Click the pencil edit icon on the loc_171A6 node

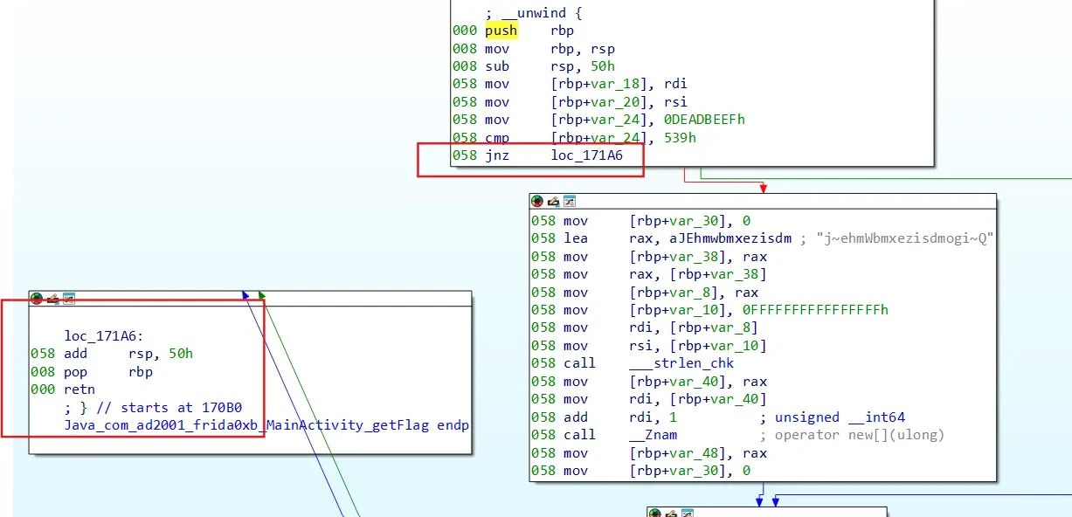[x=52, y=299]
